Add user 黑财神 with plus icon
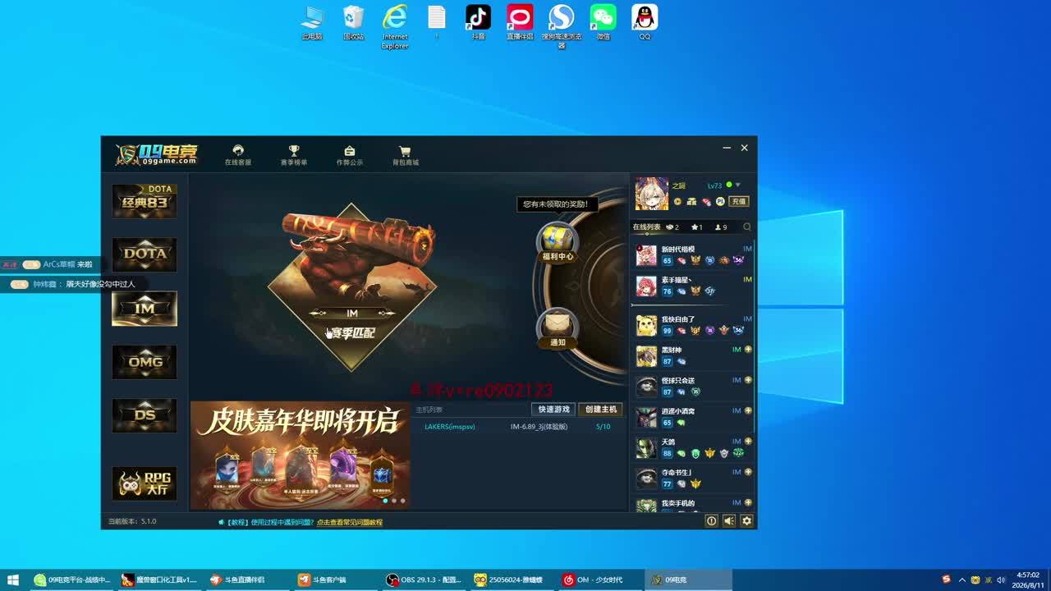The height and width of the screenshot is (591, 1051). click(x=748, y=350)
